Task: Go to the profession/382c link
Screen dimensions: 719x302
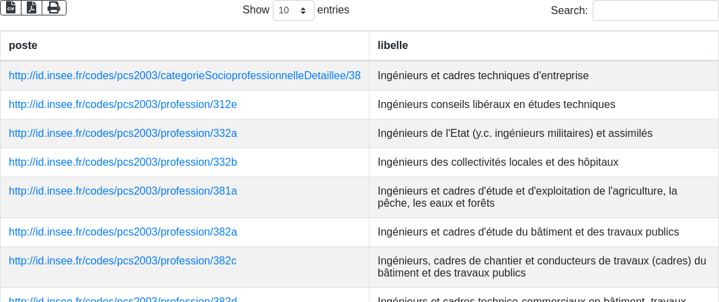Action: tap(123, 261)
